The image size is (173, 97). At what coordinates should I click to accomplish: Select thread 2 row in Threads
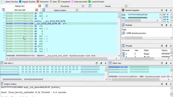coord(146,54)
